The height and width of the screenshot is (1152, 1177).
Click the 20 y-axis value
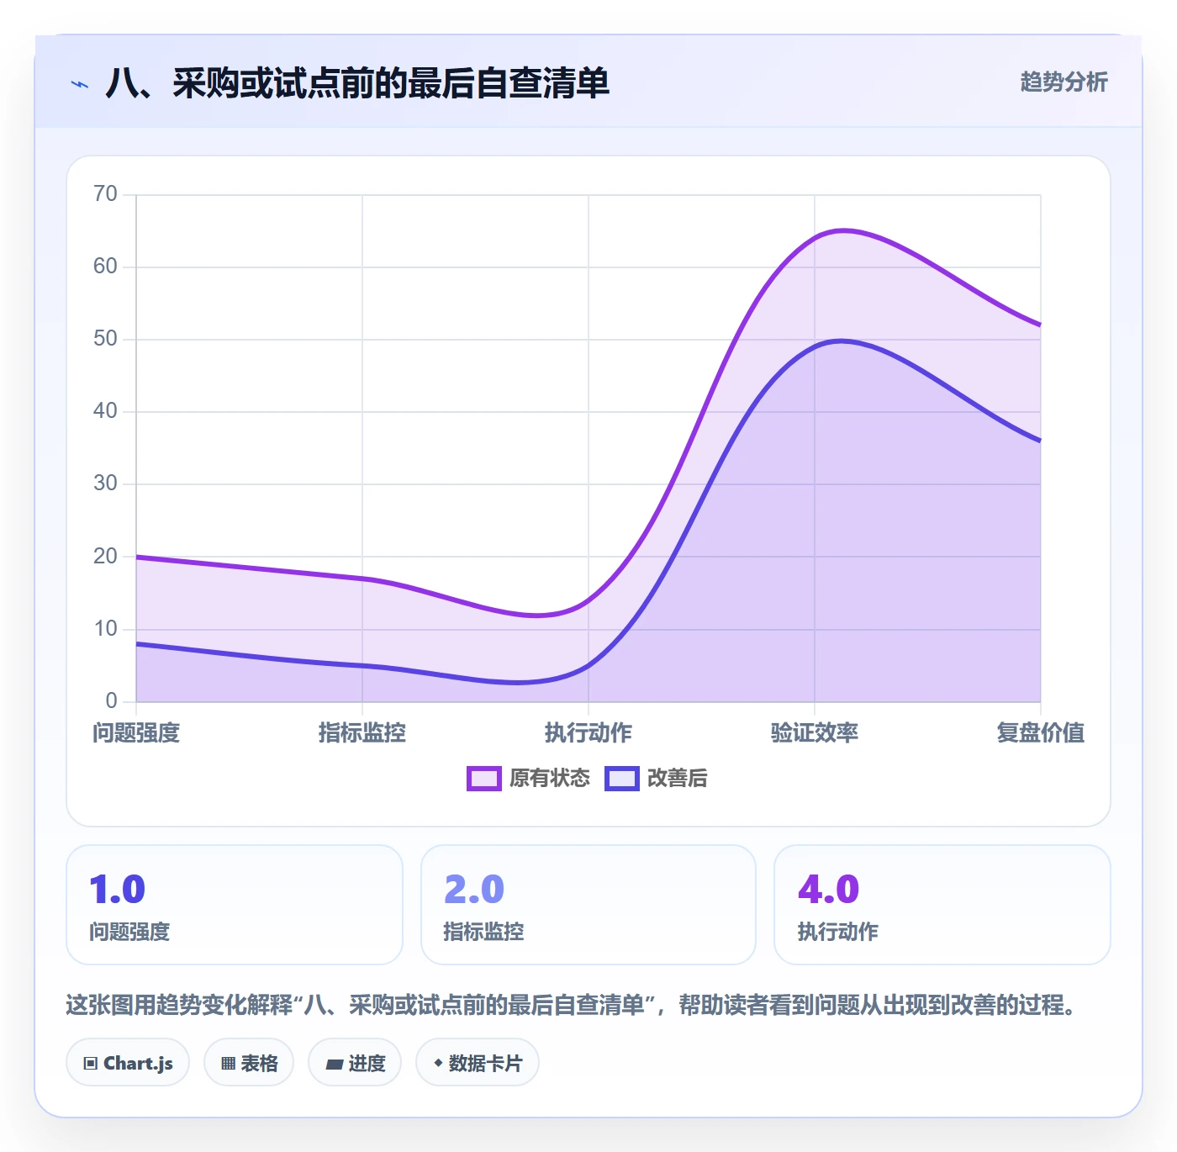point(105,557)
